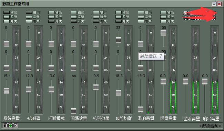The image size is (224, 131).
Task: Click the 混响音量 top send slider handle
Action: (141, 44)
